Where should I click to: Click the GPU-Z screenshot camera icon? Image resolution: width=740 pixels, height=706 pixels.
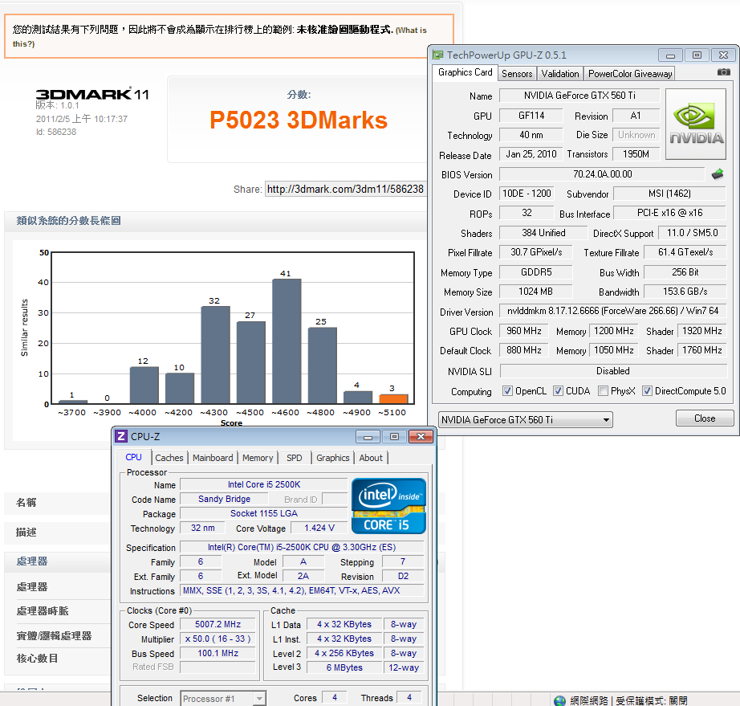(x=723, y=72)
